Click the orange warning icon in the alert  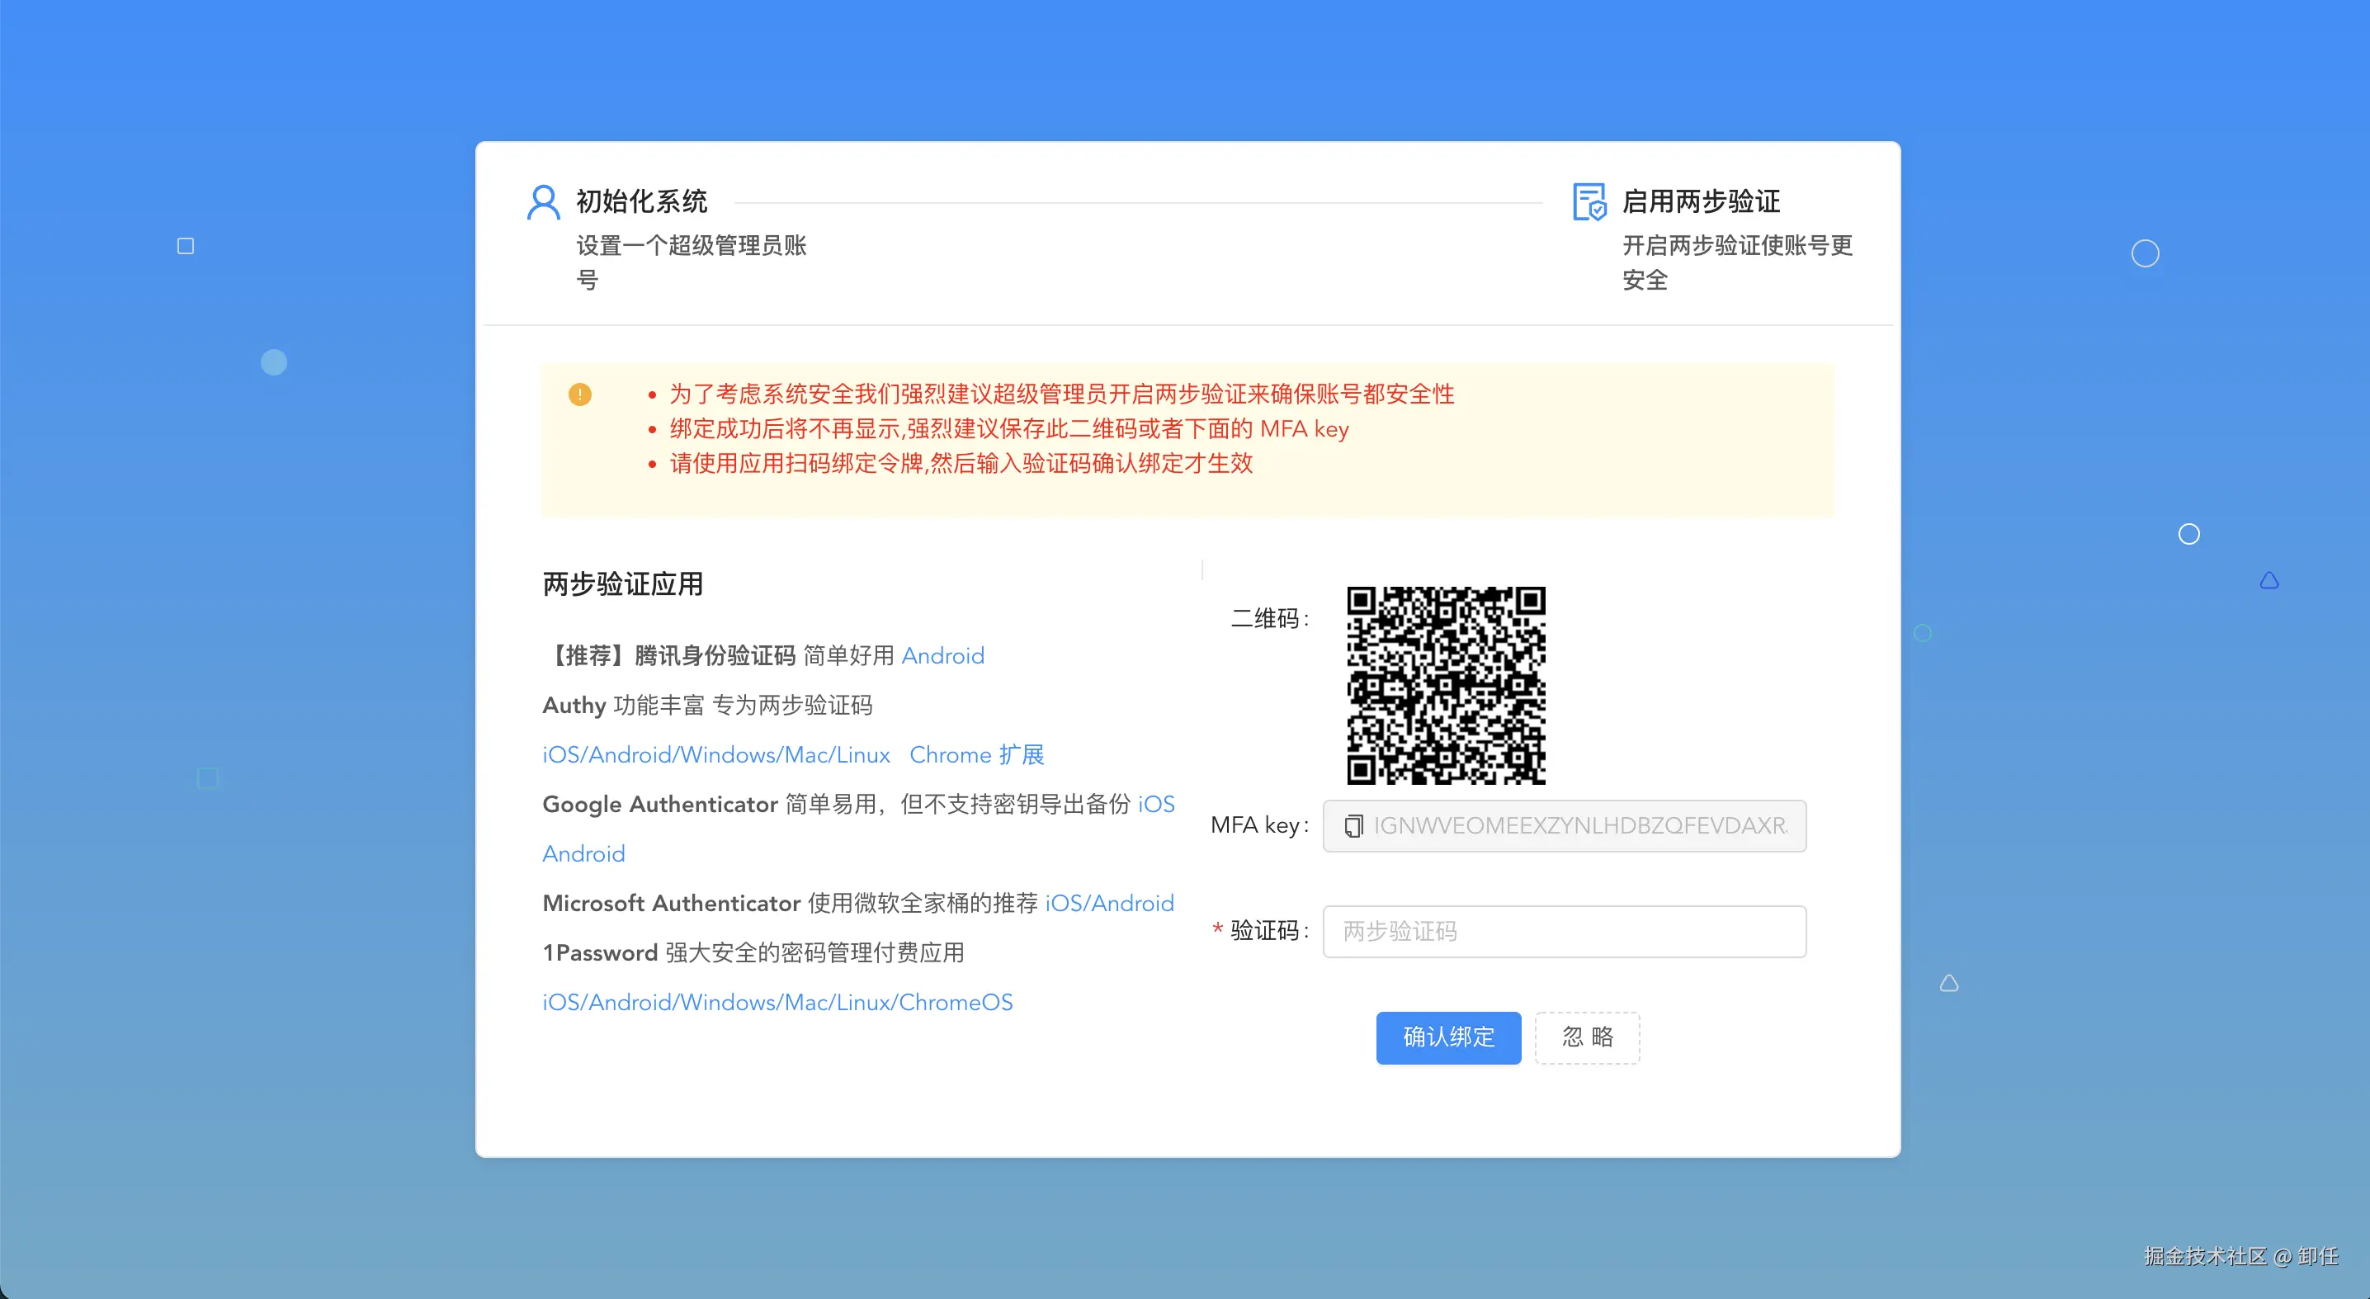tap(579, 394)
